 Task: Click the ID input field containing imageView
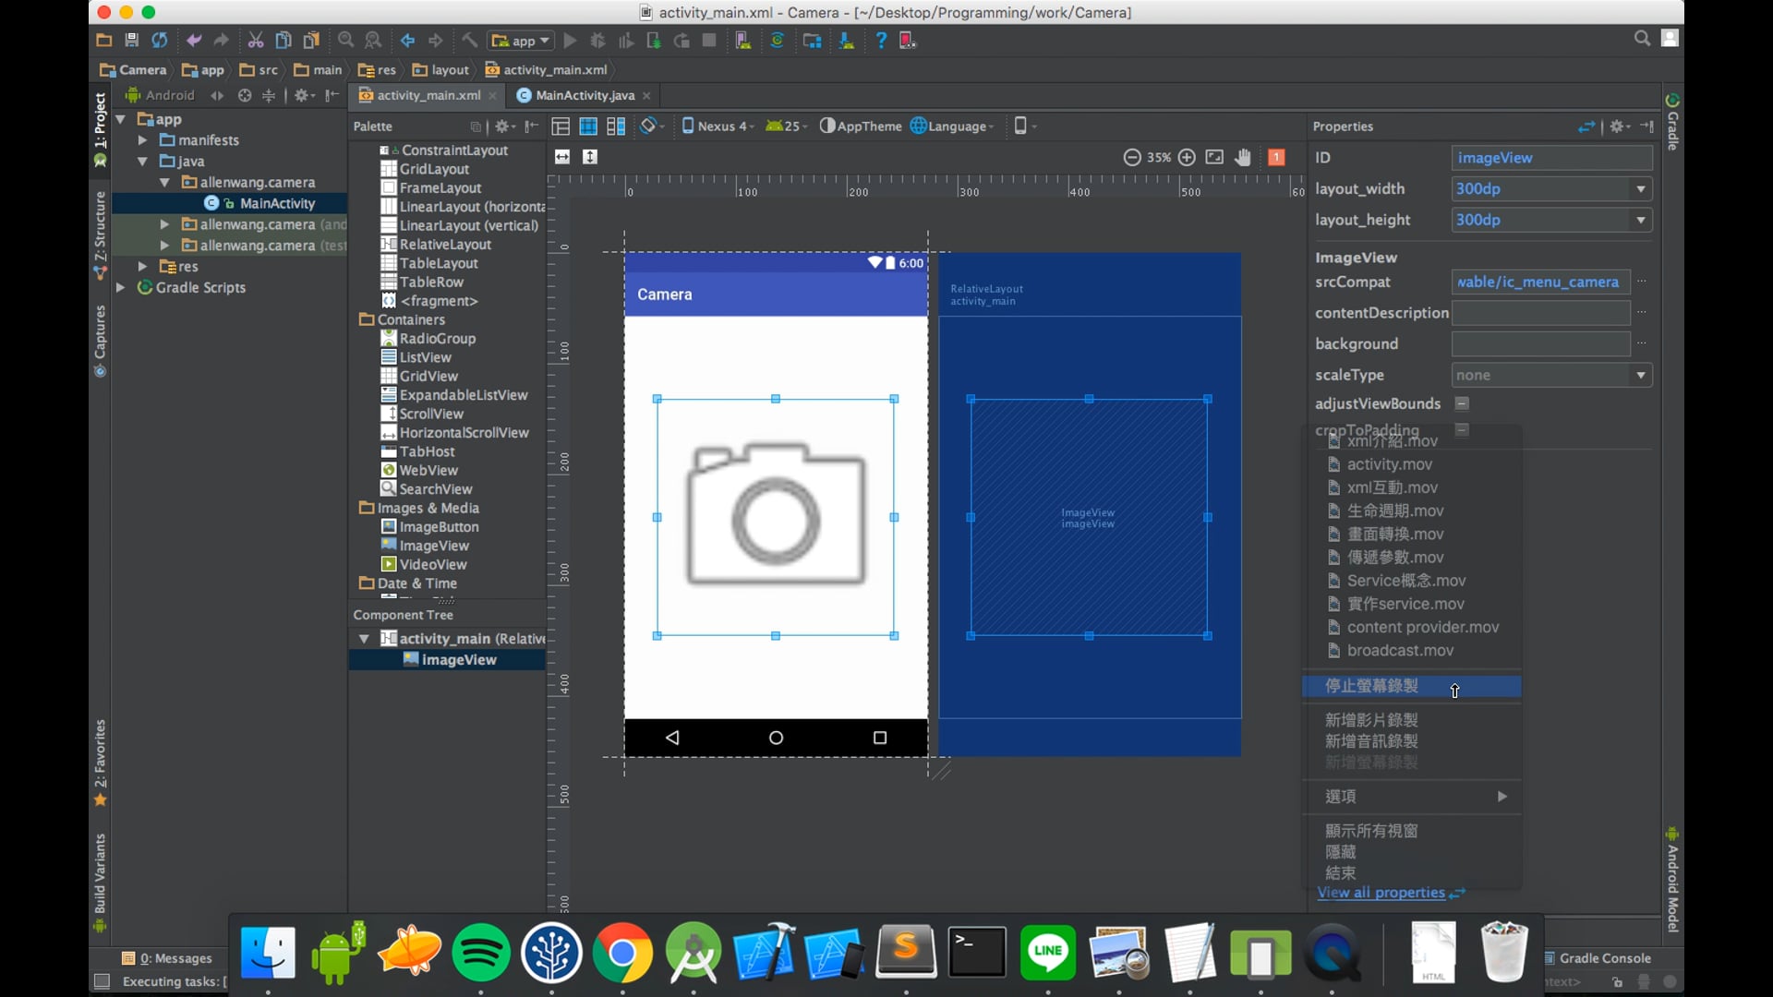click(x=1550, y=158)
